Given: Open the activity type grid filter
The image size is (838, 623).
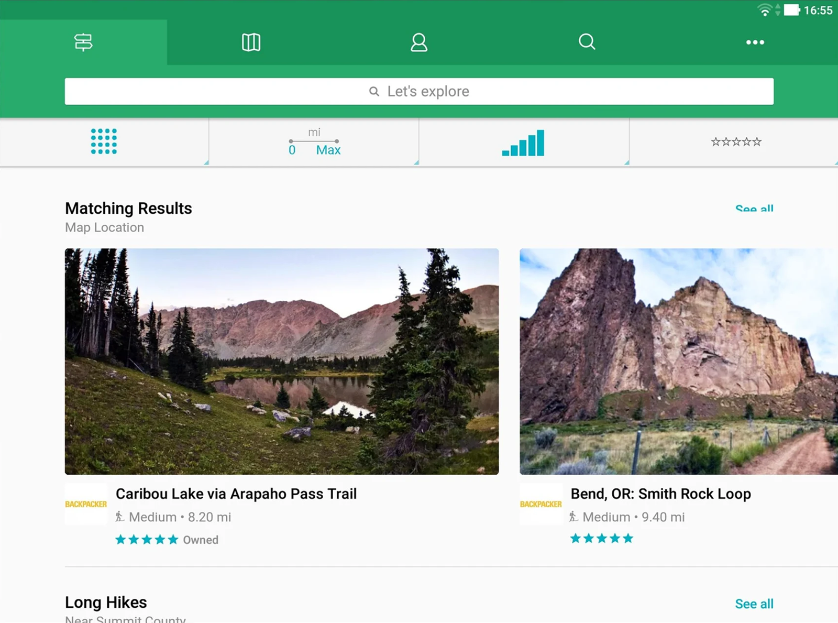Looking at the screenshot, I should tap(104, 141).
